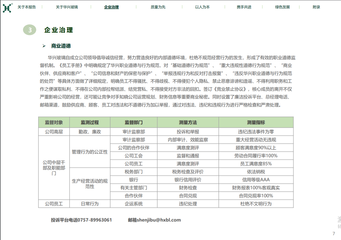The image size is (341, 240).
Task: Click the 劳动合同履行率100% cell
Action: [256, 156]
